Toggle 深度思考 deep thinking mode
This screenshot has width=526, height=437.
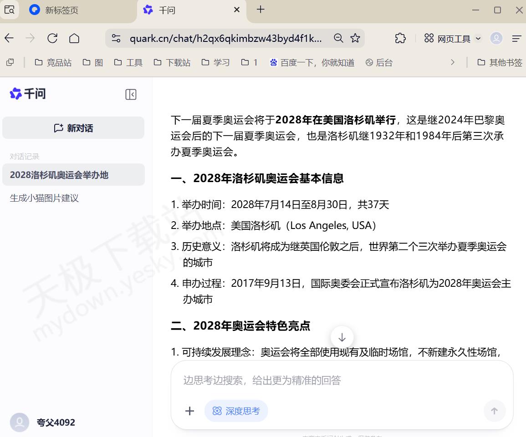pos(236,411)
